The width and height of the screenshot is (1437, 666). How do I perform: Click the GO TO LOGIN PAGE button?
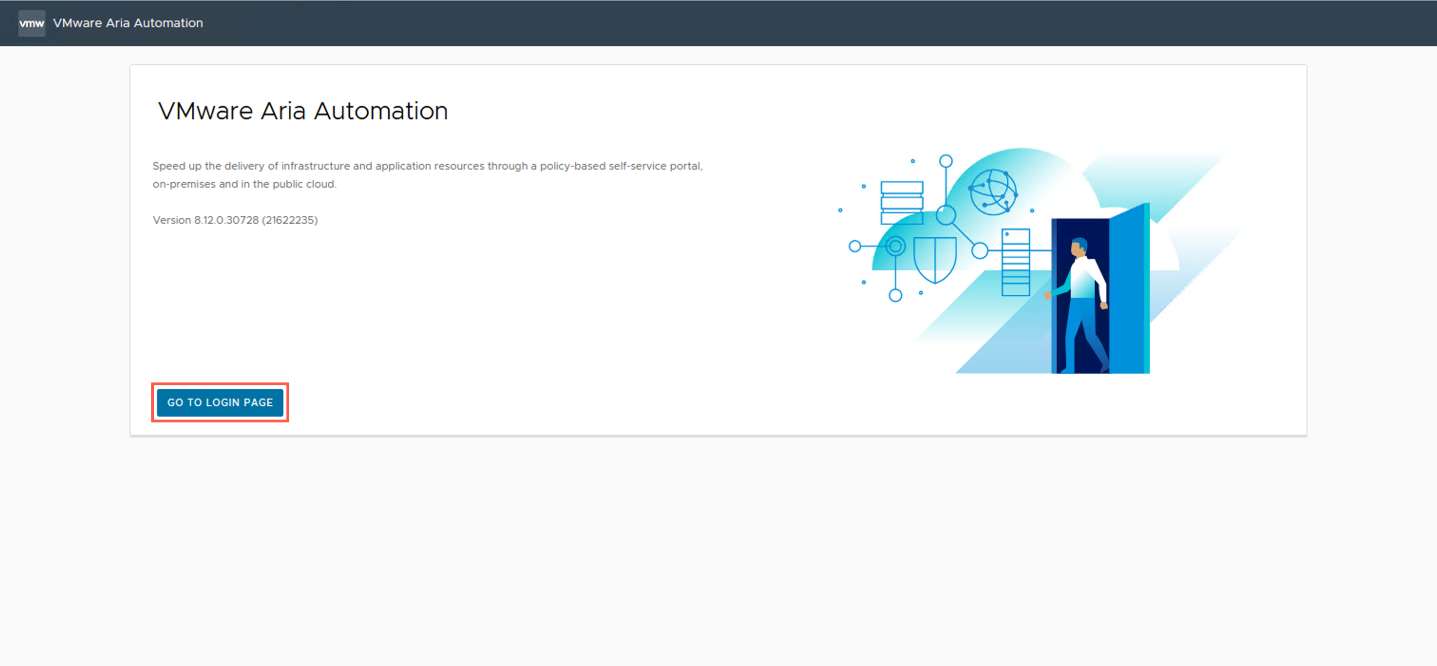pos(220,402)
